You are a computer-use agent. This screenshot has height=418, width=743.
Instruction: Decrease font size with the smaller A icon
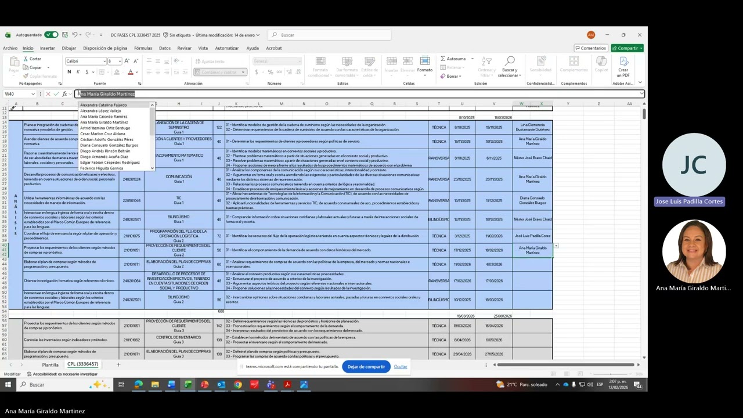136,61
